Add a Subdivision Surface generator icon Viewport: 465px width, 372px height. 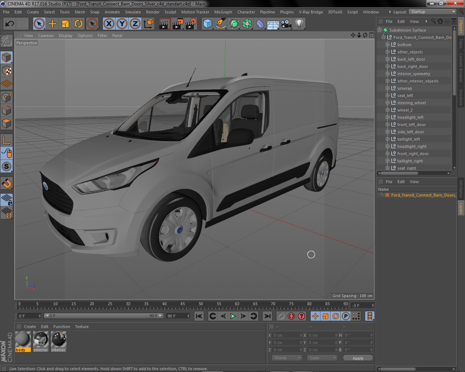(234, 24)
